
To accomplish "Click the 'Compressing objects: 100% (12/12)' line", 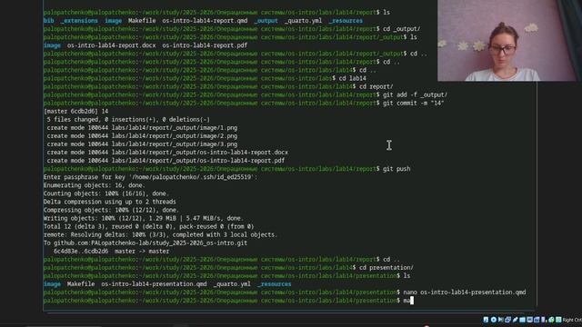I will [111, 210].
